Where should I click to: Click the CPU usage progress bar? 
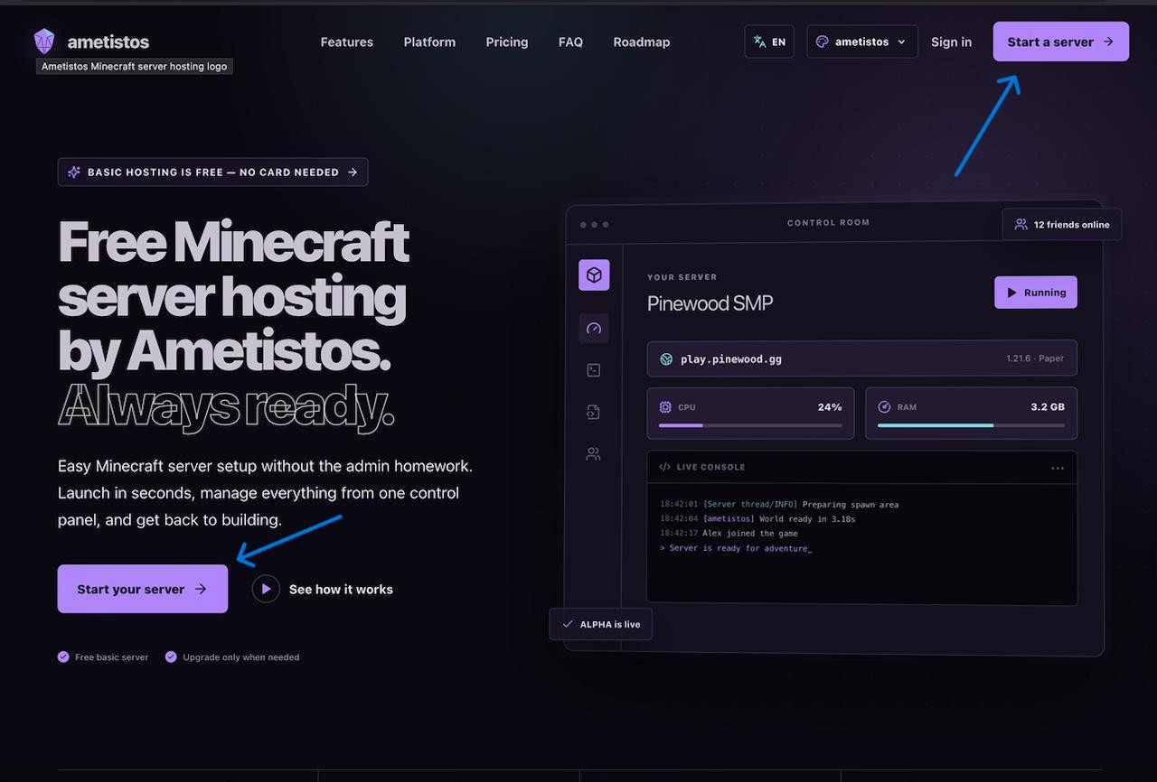[x=750, y=425]
